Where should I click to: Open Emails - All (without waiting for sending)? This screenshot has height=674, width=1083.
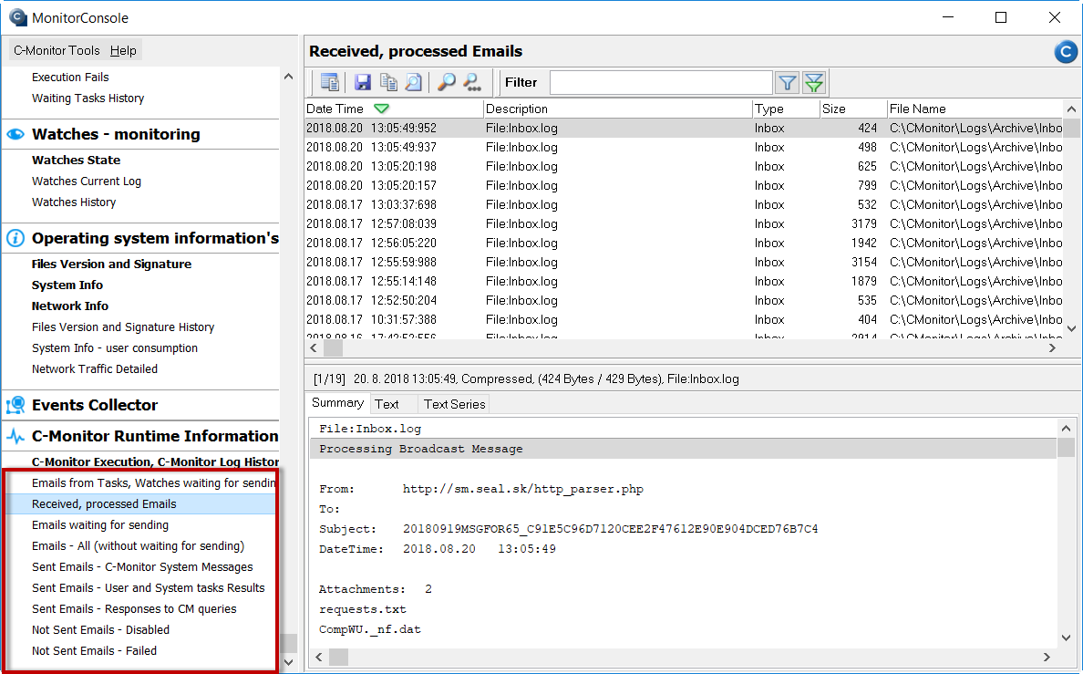(x=139, y=546)
